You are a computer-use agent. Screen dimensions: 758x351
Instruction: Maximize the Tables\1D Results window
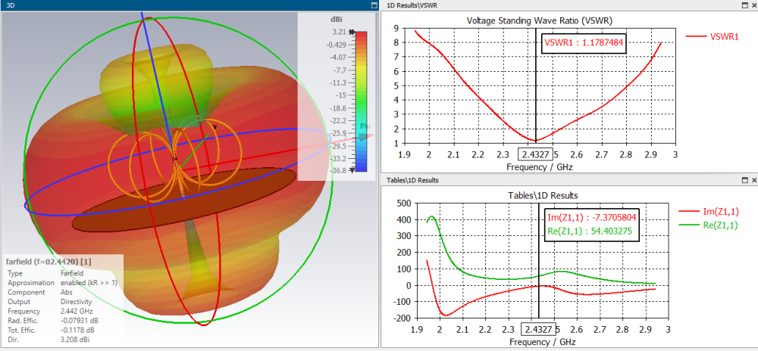[x=744, y=180]
